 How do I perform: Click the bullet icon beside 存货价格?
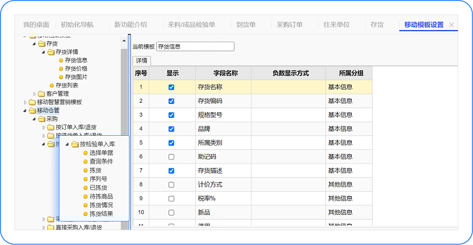click(61, 69)
